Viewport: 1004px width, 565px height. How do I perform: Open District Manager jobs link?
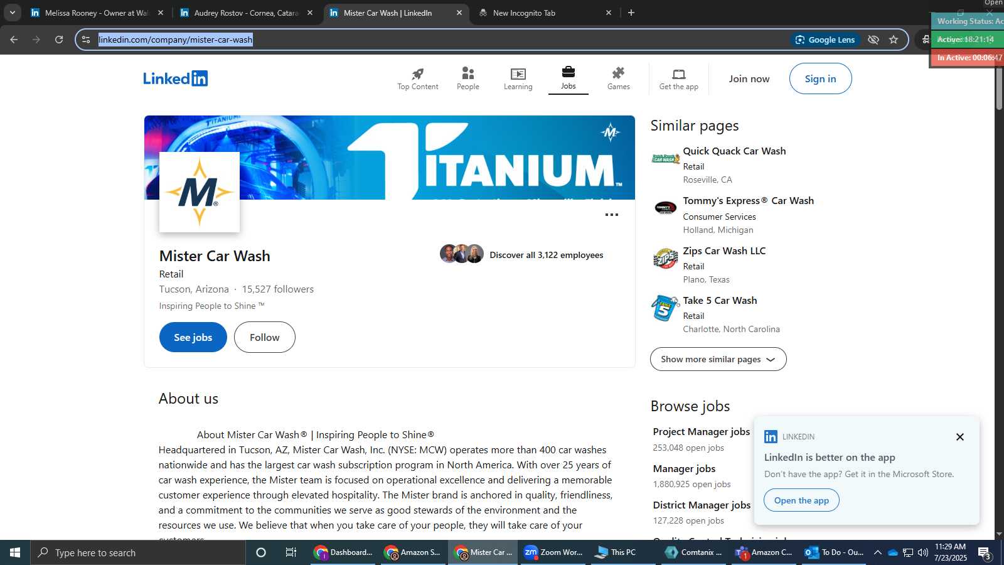(x=702, y=505)
